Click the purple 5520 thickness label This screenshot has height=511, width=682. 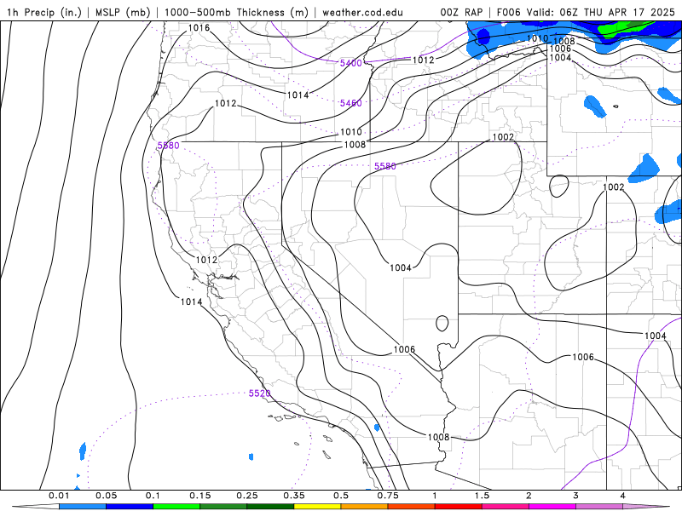coord(260,393)
